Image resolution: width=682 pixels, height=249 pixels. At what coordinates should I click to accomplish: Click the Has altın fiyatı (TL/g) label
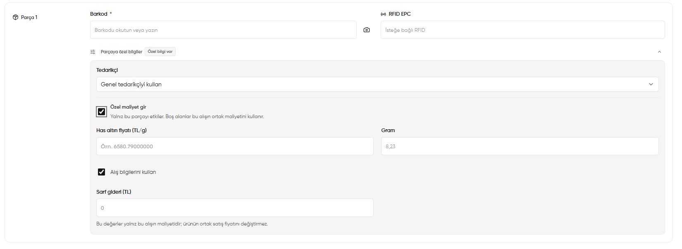[x=122, y=130]
